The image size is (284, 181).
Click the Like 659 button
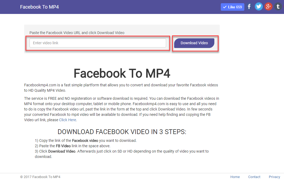pos(232,7)
